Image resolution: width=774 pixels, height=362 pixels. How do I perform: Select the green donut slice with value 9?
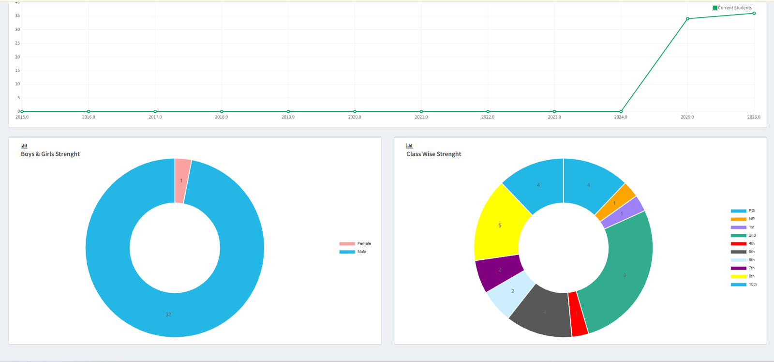[x=625, y=275]
